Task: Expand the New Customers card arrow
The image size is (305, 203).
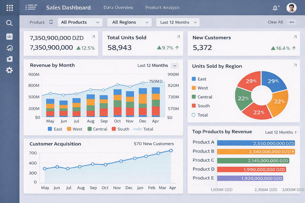Action: 295,37
